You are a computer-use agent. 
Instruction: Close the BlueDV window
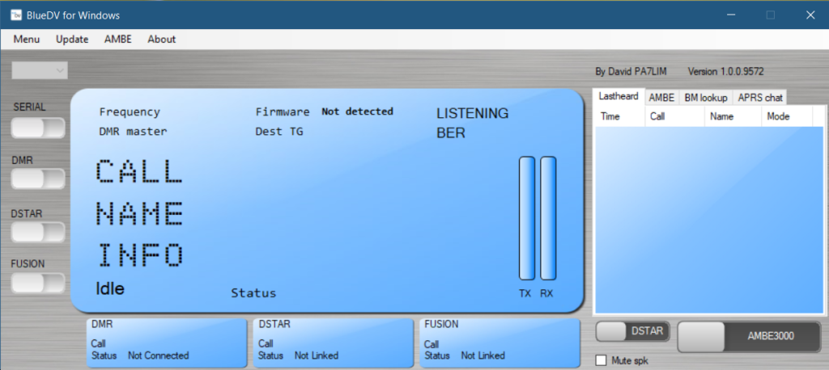coord(810,15)
